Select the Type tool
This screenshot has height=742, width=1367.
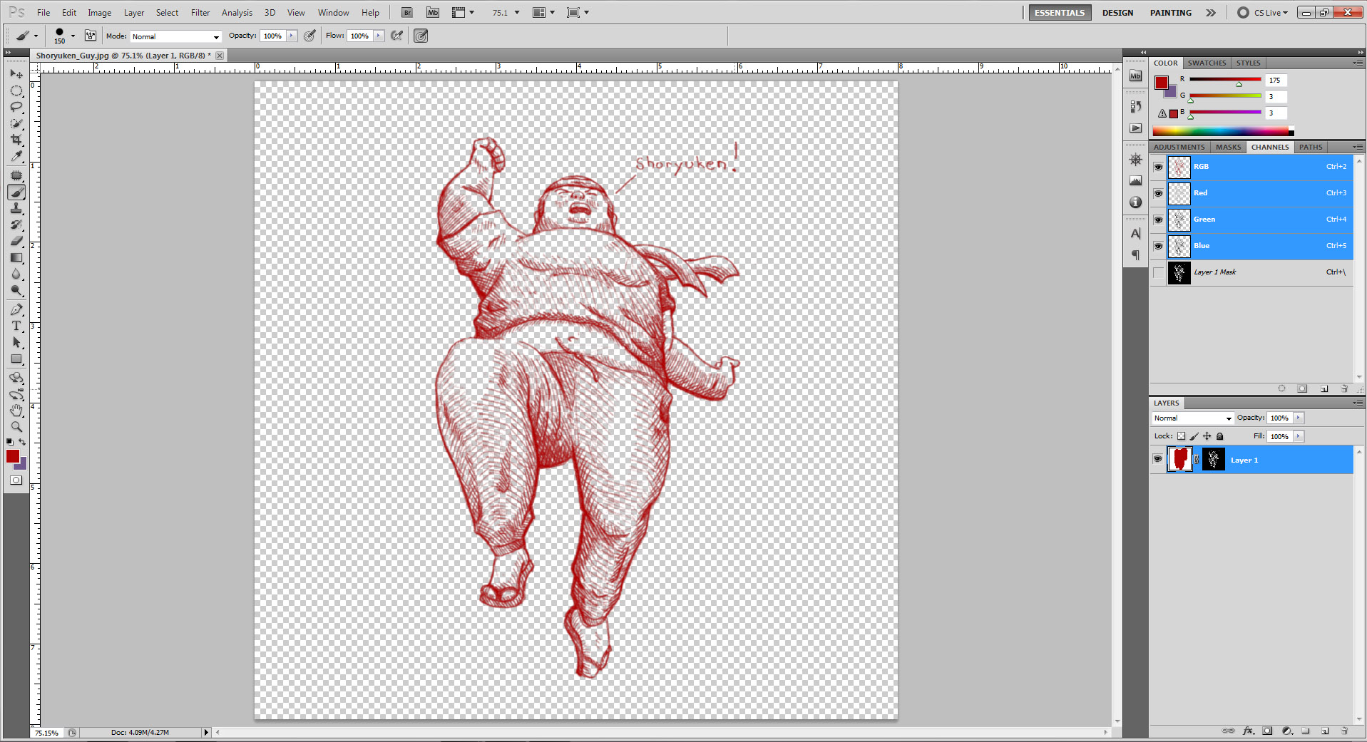[x=16, y=325]
